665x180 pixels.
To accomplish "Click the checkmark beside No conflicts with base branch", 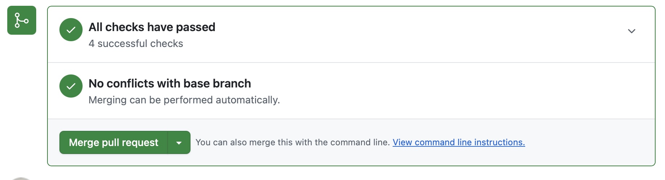I will point(71,86).
